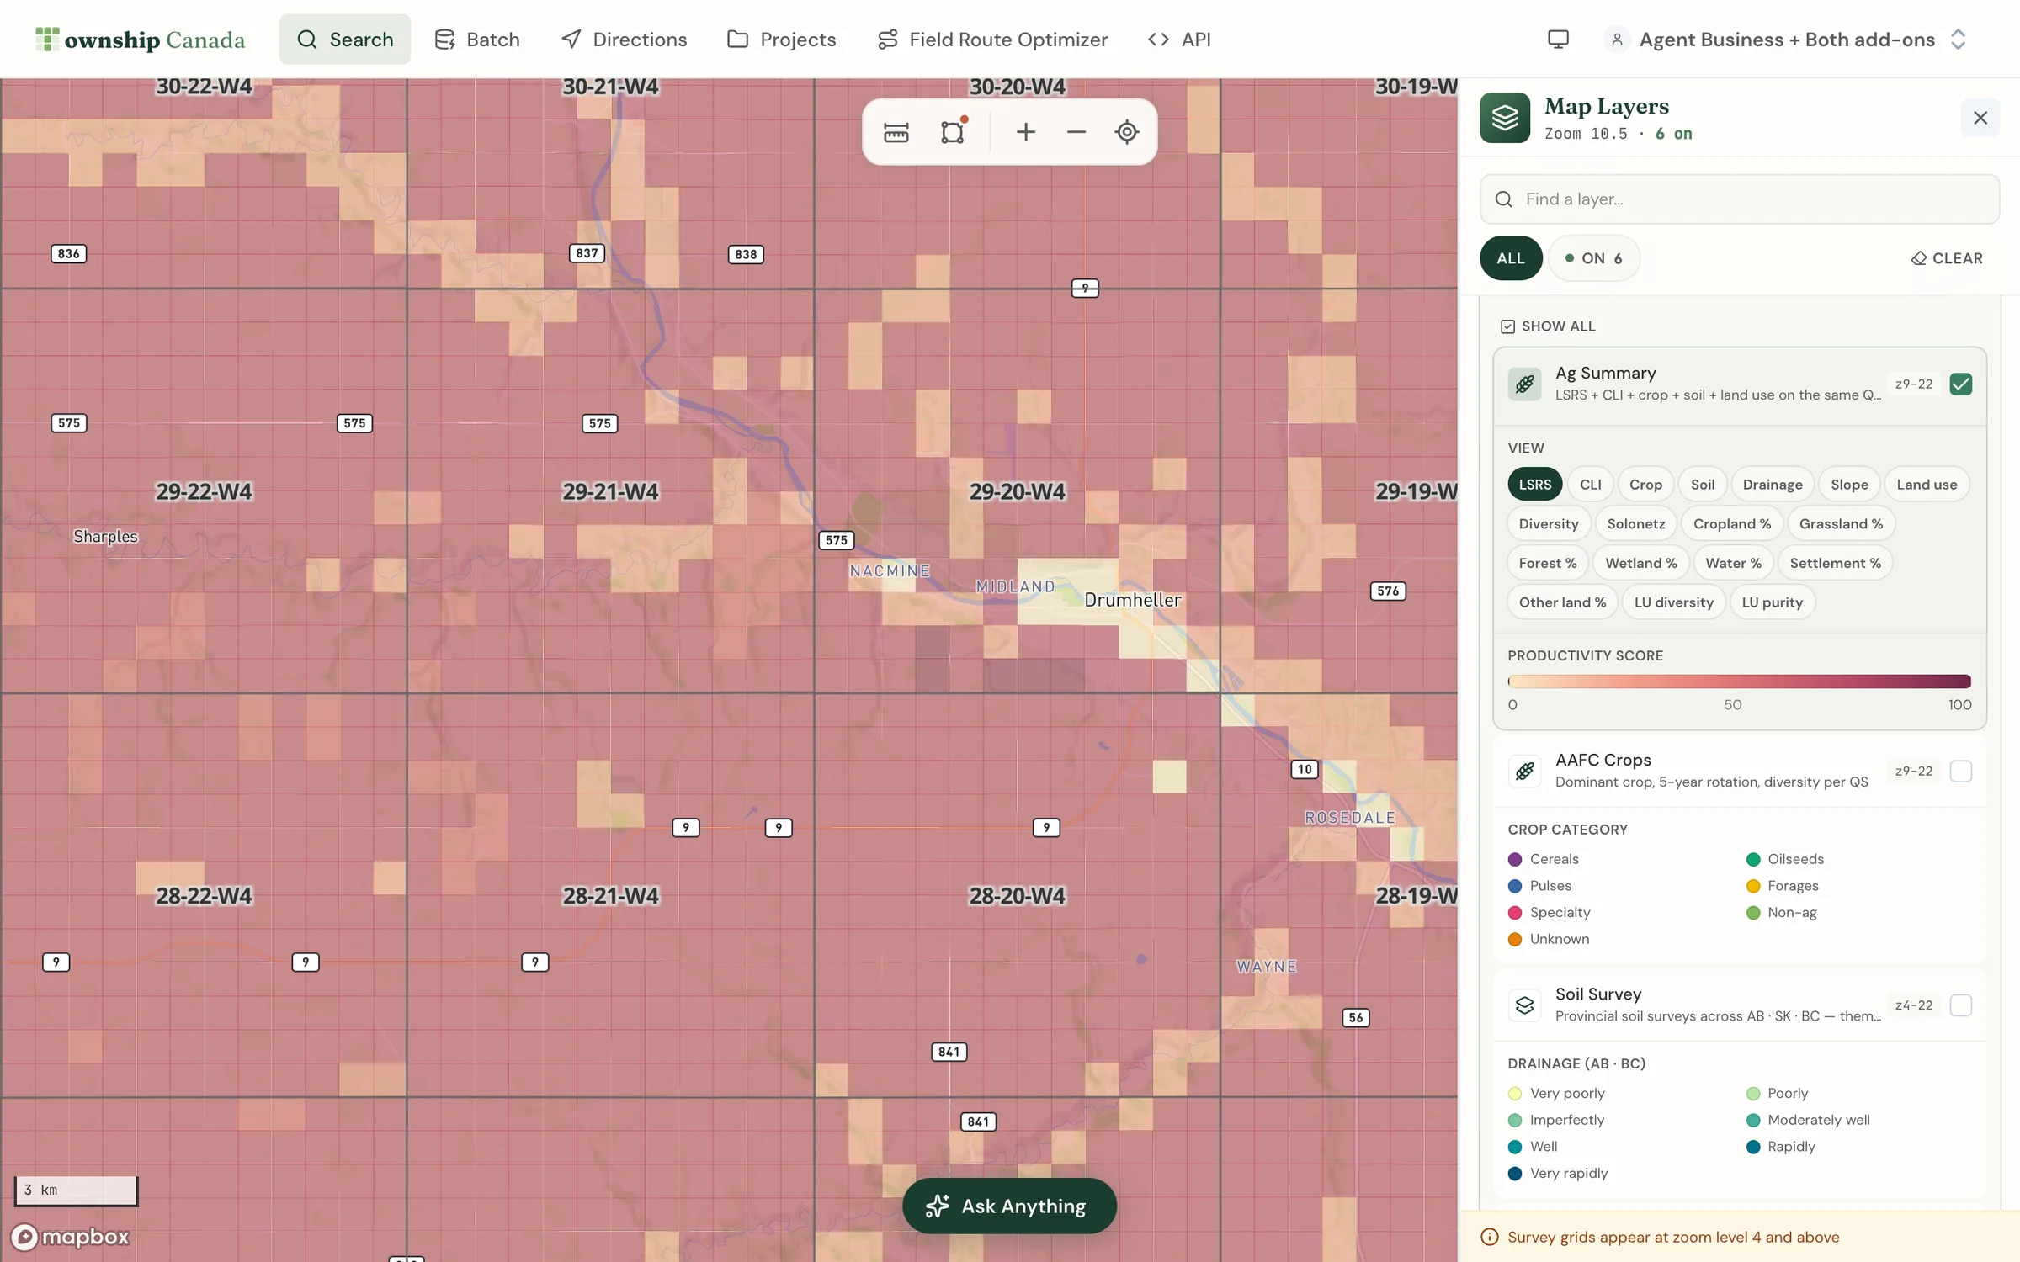Click the productivity score gradient bar
Screen dimensions: 2020x1262
[x=1739, y=681]
